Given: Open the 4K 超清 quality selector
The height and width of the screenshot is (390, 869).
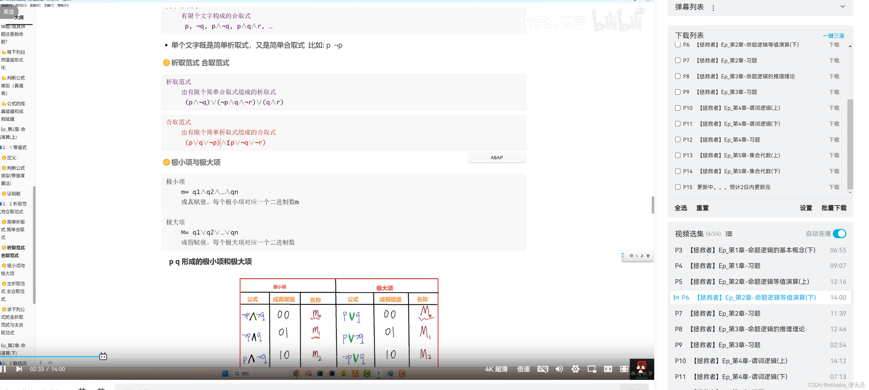Looking at the screenshot, I should (x=496, y=369).
